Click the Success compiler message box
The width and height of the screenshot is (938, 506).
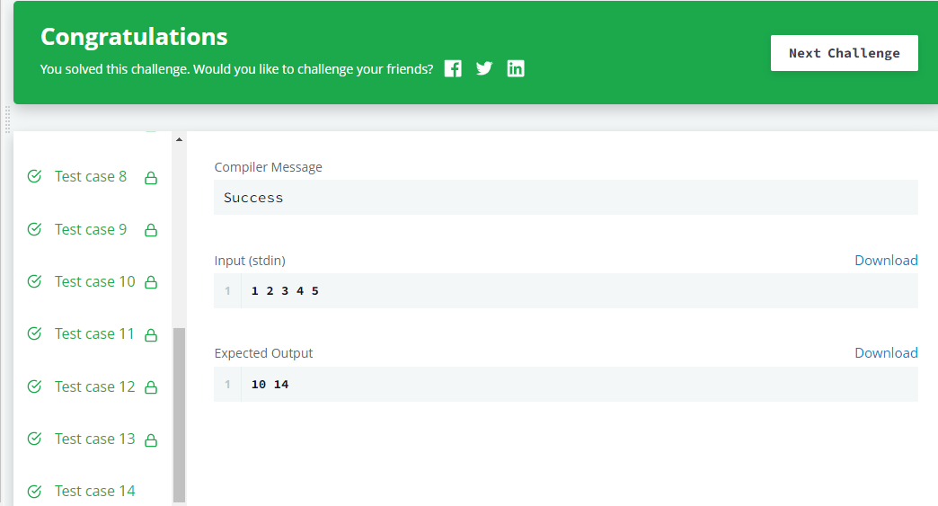tap(566, 198)
